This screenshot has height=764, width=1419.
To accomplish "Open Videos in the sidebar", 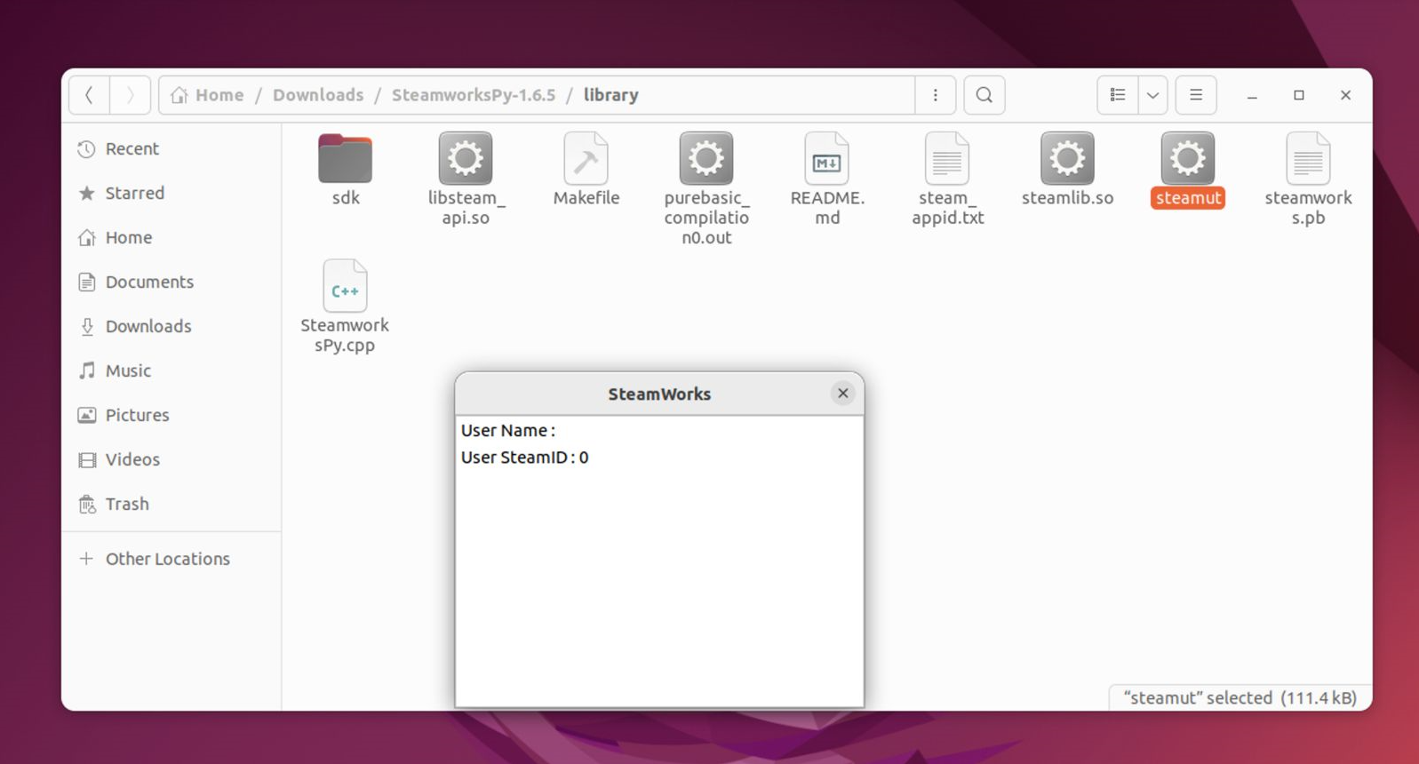I will 171,459.
